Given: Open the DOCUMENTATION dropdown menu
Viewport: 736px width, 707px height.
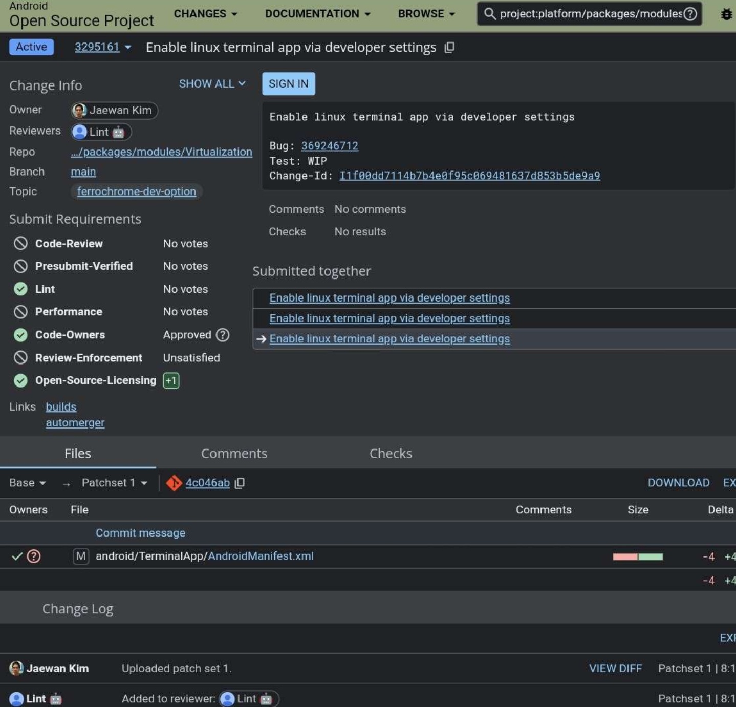Looking at the screenshot, I should [317, 14].
